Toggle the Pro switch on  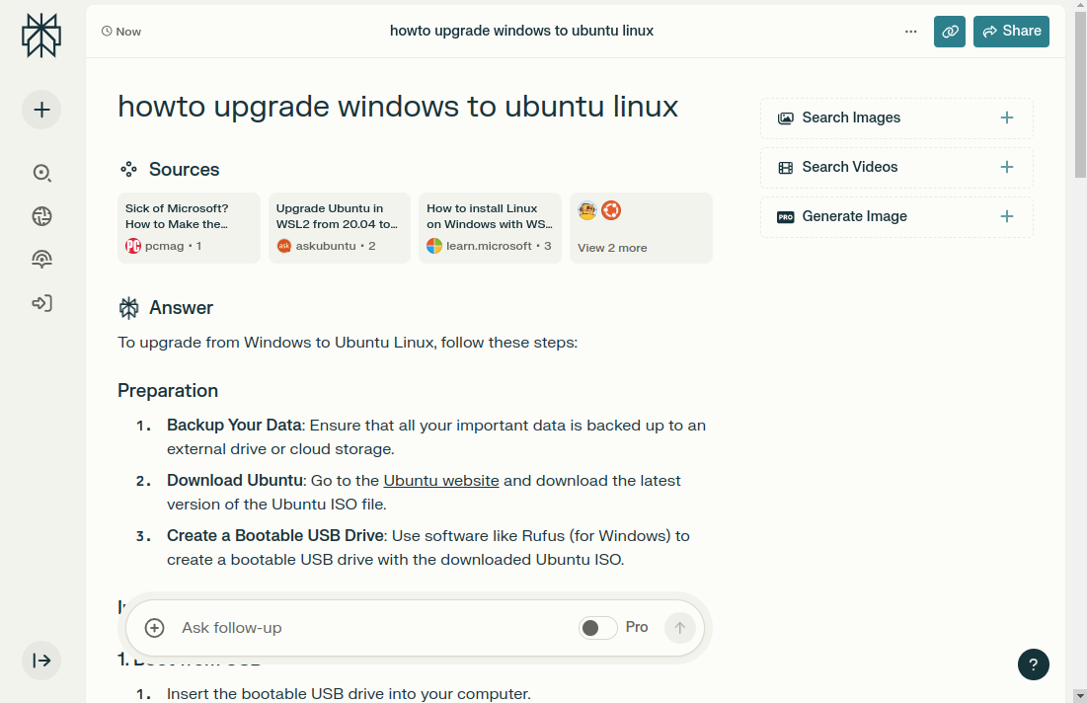[597, 628]
